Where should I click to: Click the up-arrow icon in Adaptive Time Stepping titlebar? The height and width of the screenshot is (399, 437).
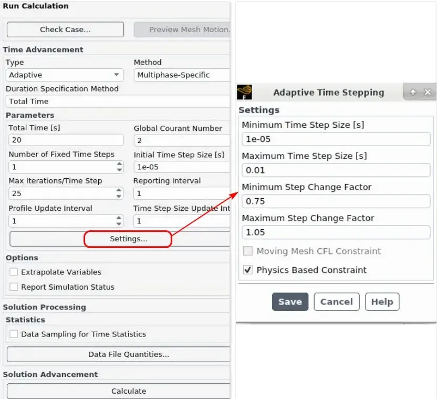click(x=413, y=92)
